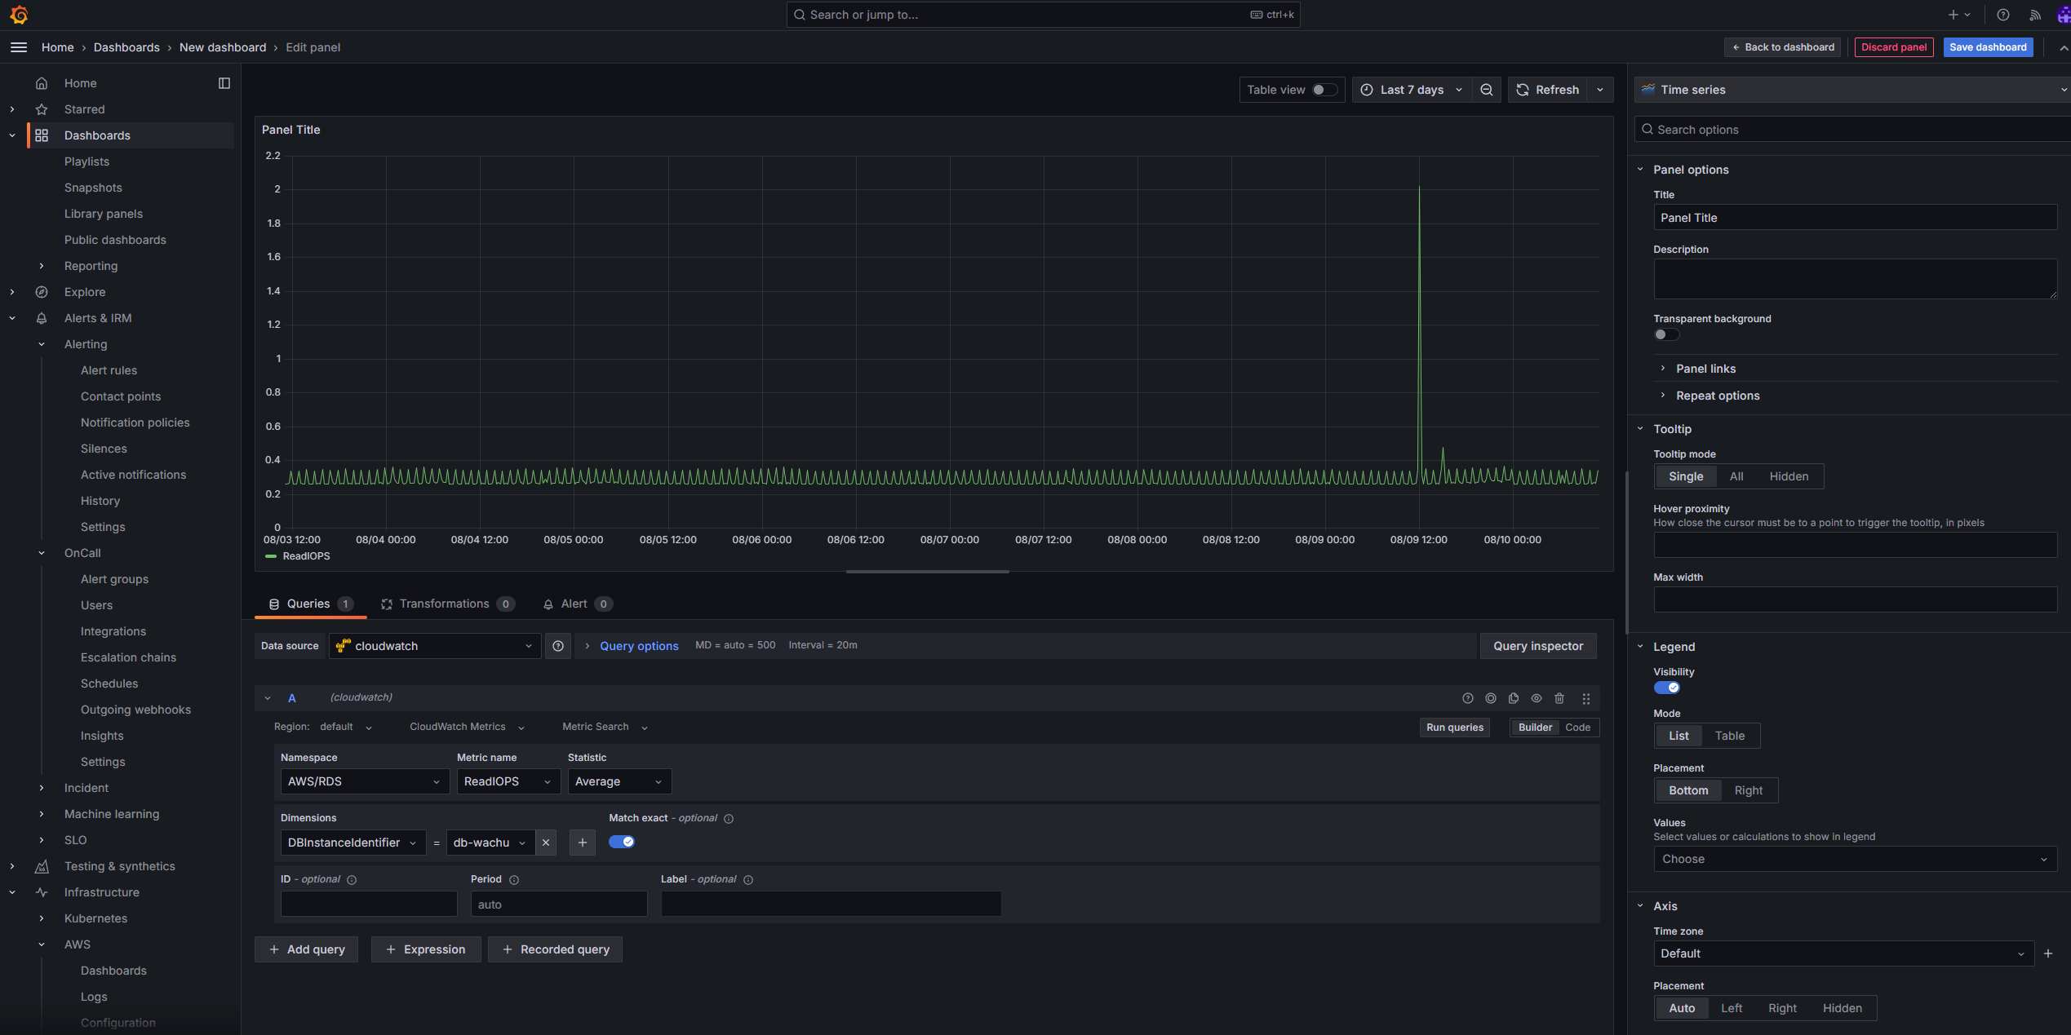2071x1035 pixels.
Task: Open the news feed icon in header
Action: (x=2035, y=15)
